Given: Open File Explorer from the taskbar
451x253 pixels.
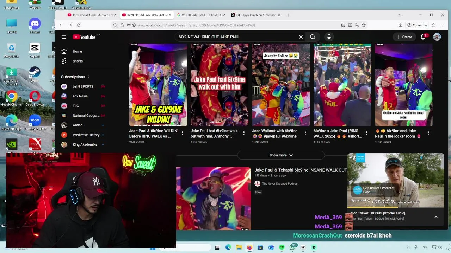Looking at the screenshot, I should tap(239, 247).
